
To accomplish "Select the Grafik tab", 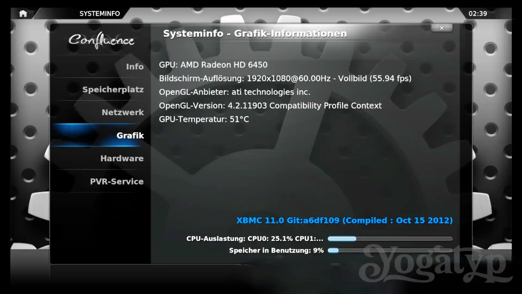I will click(100, 135).
